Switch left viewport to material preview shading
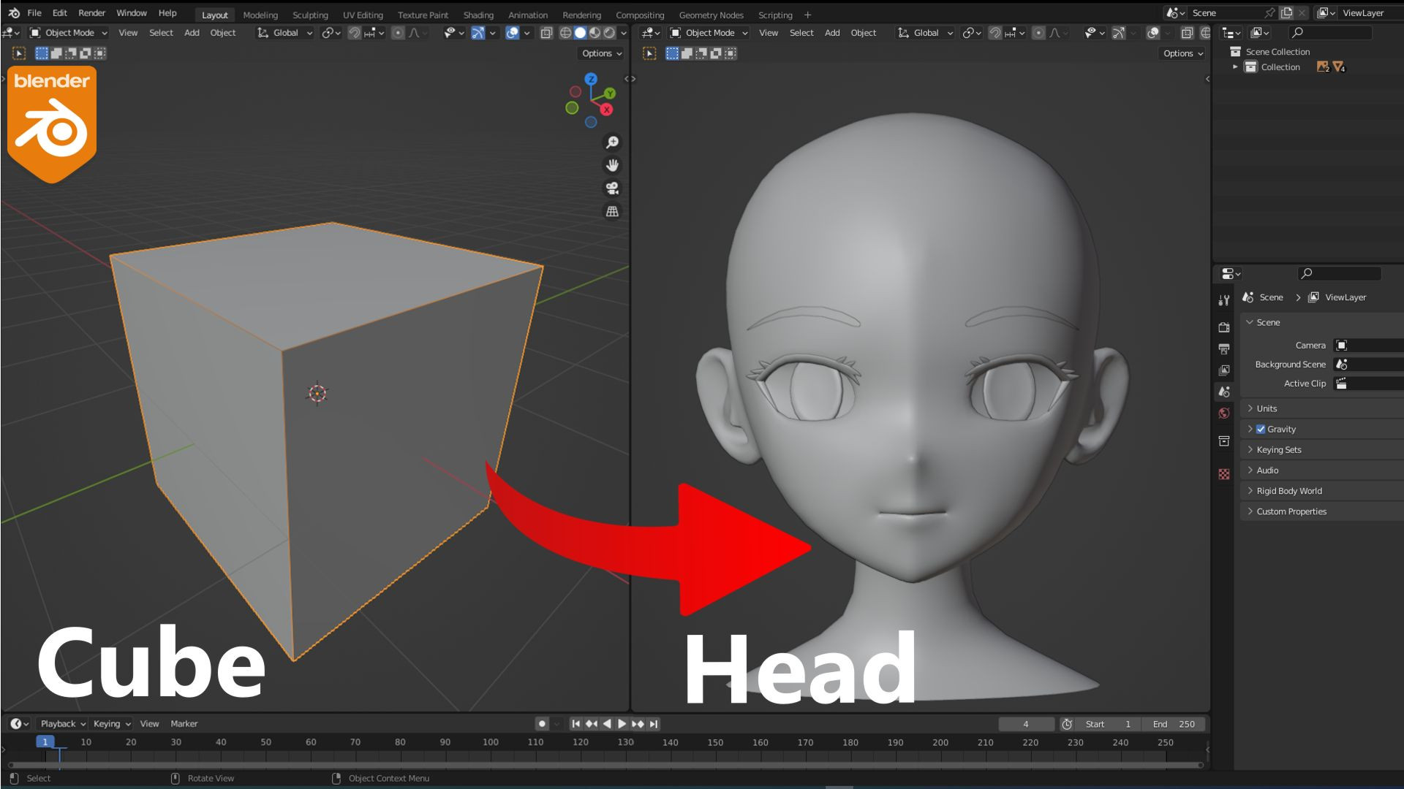This screenshot has height=789, width=1404. [595, 33]
